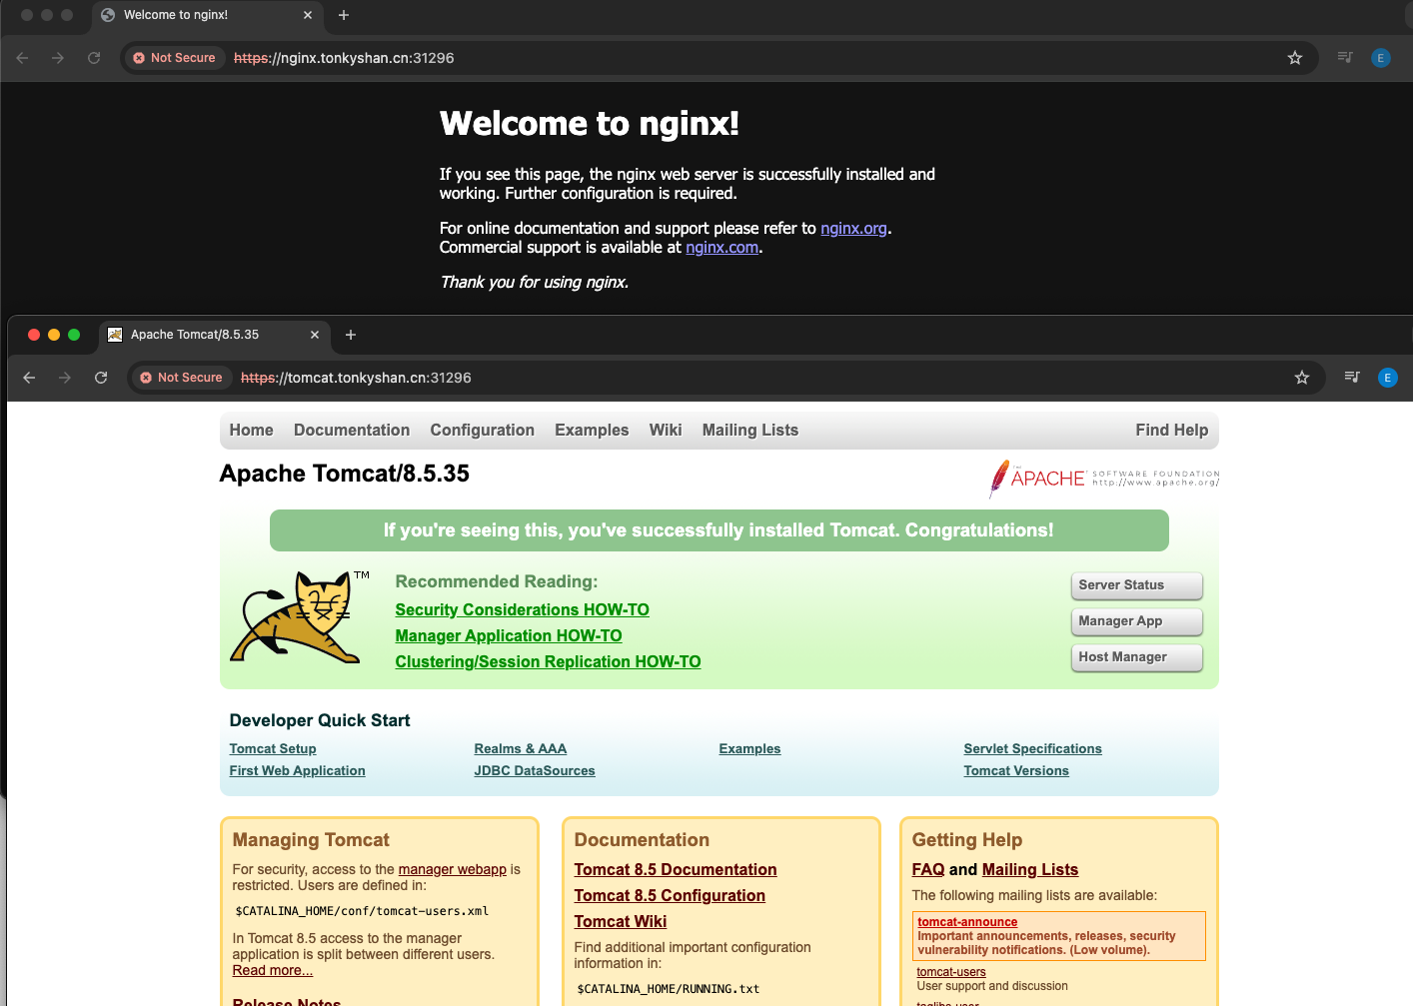Open the Tomcat Versions link
The image size is (1413, 1006).
1016,771
